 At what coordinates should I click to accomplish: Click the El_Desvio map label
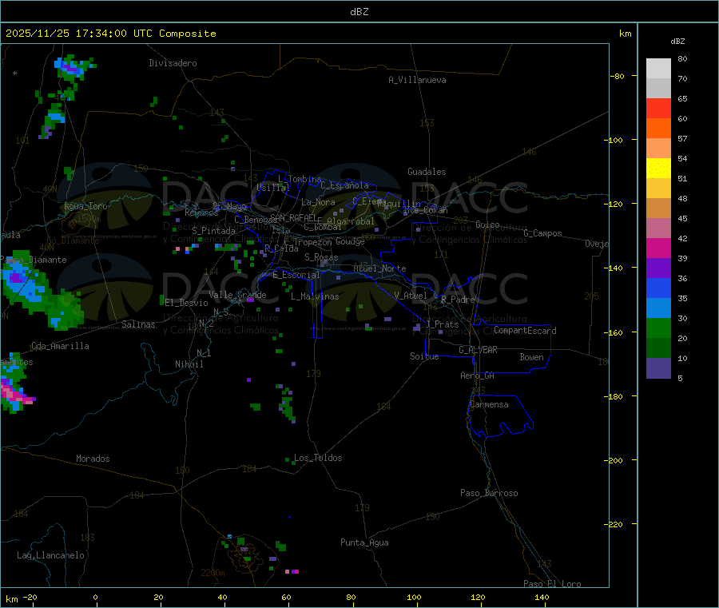pos(186,303)
